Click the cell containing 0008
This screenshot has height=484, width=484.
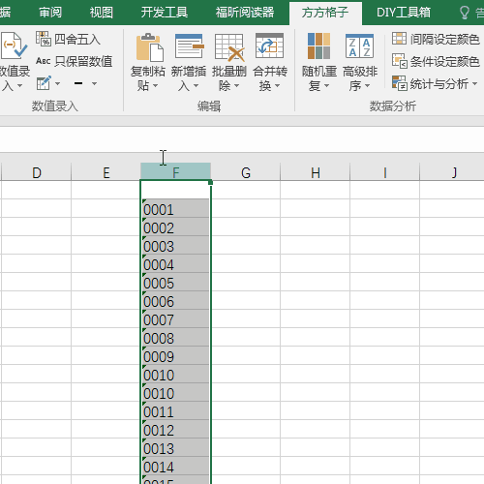tap(175, 337)
